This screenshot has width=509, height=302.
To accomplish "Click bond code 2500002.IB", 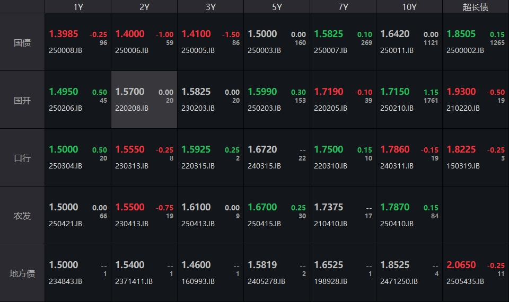I will pyautogui.click(x=466, y=51).
